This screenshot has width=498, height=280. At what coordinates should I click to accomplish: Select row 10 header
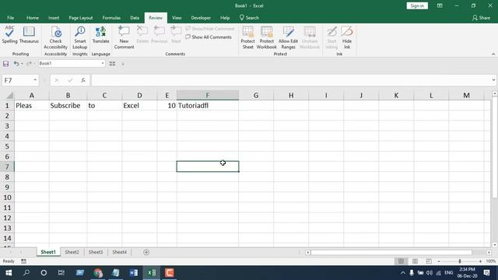[x=7, y=197]
